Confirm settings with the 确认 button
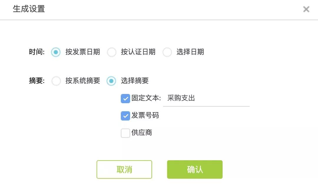The width and height of the screenshot is (318, 196). point(195,169)
